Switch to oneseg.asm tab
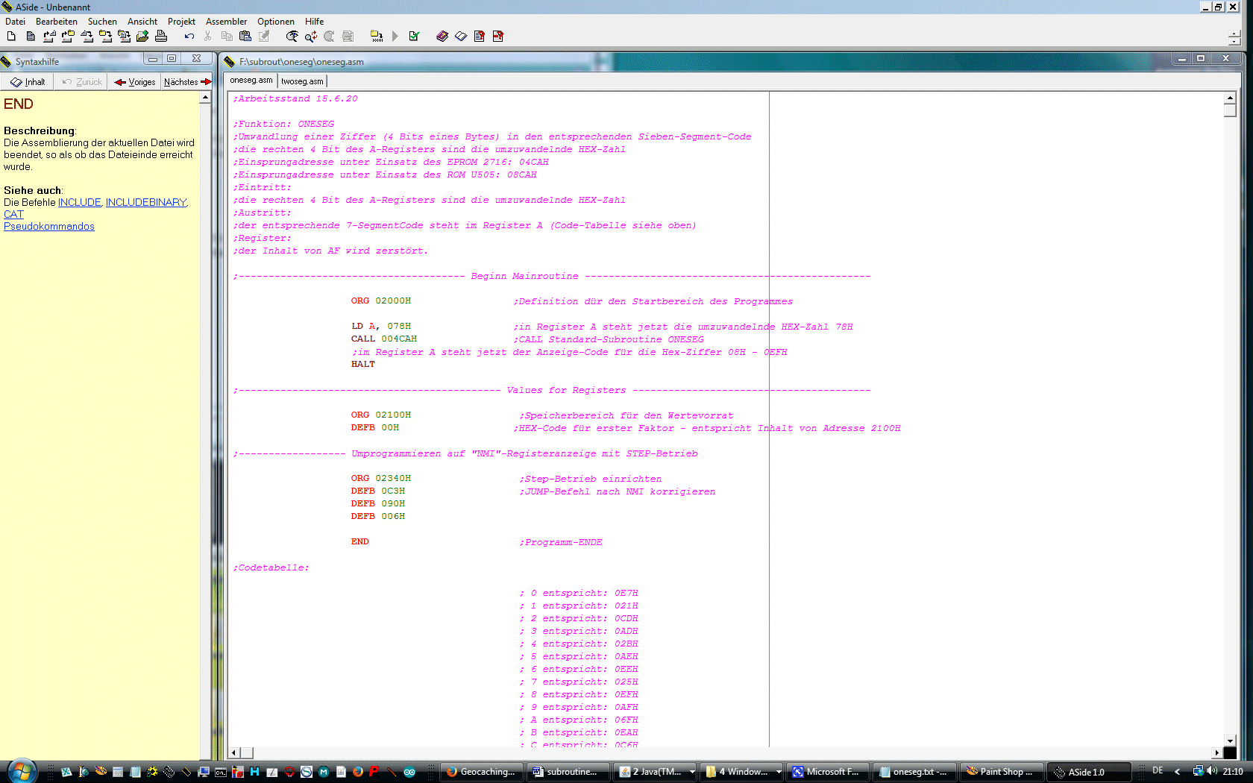This screenshot has height=783, width=1253. 251,81
